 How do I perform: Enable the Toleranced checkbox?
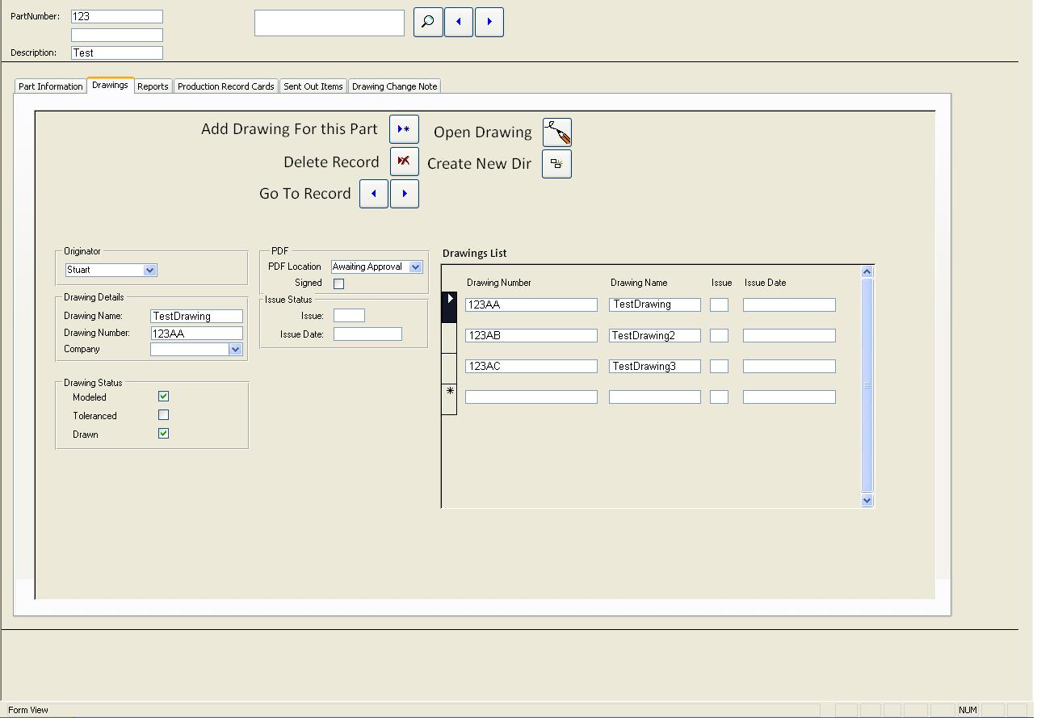164,415
